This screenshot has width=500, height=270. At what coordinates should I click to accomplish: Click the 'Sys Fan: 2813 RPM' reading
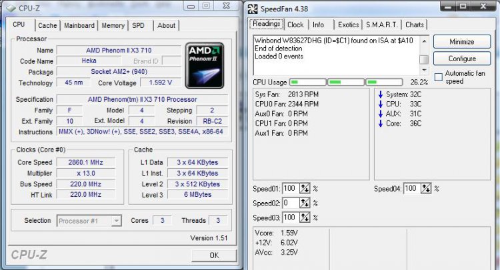[287, 94]
